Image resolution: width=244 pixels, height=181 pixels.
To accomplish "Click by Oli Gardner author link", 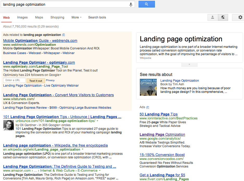I will [x=27, y=125].
